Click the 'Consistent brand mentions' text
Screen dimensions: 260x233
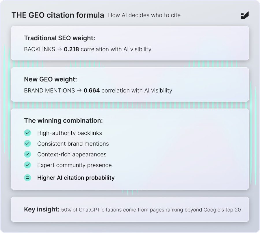73,144
